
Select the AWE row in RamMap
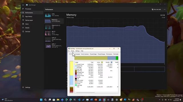[x=97, y=79]
